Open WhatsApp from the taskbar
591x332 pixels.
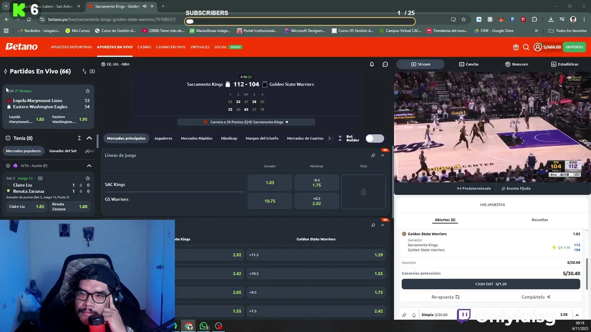[204, 326]
